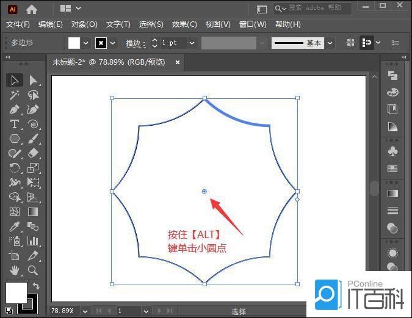Open the 窗口(W) menu
412x318 pixels.
coord(253,24)
